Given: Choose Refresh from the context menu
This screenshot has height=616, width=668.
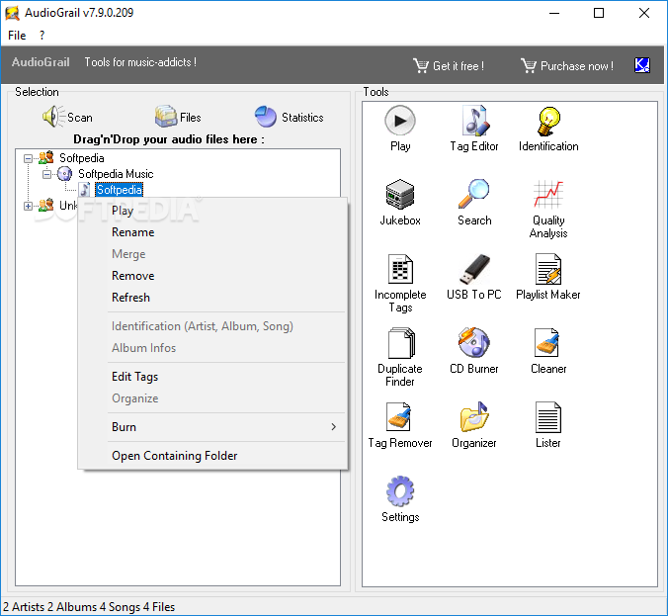Looking at the screenshot, I should [213, 298].
